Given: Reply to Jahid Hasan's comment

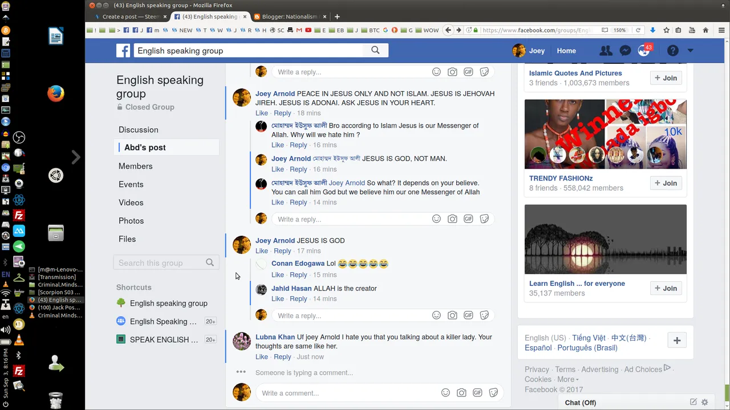Looking at the screenshot, I should pyautogui.click(x=298, y=298).
